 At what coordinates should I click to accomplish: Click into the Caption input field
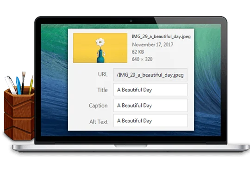pyautogui.click(x=150, y=105)
